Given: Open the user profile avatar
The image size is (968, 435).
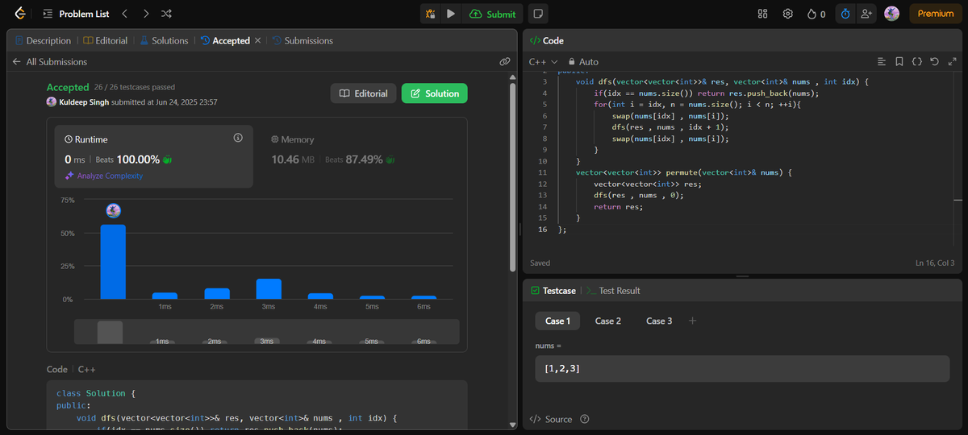Looking at the screenshot, I should tap(891, 14).
